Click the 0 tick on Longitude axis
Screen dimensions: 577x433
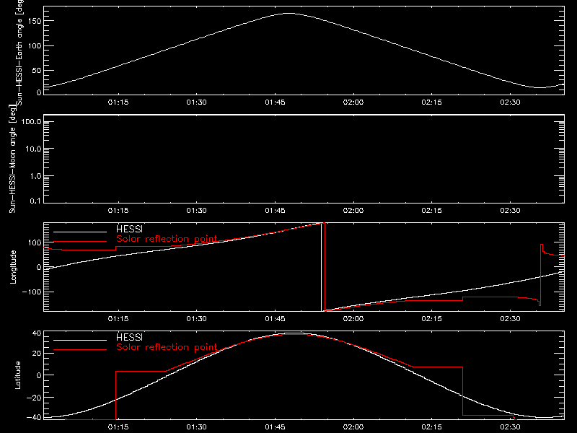click(39, 267)
